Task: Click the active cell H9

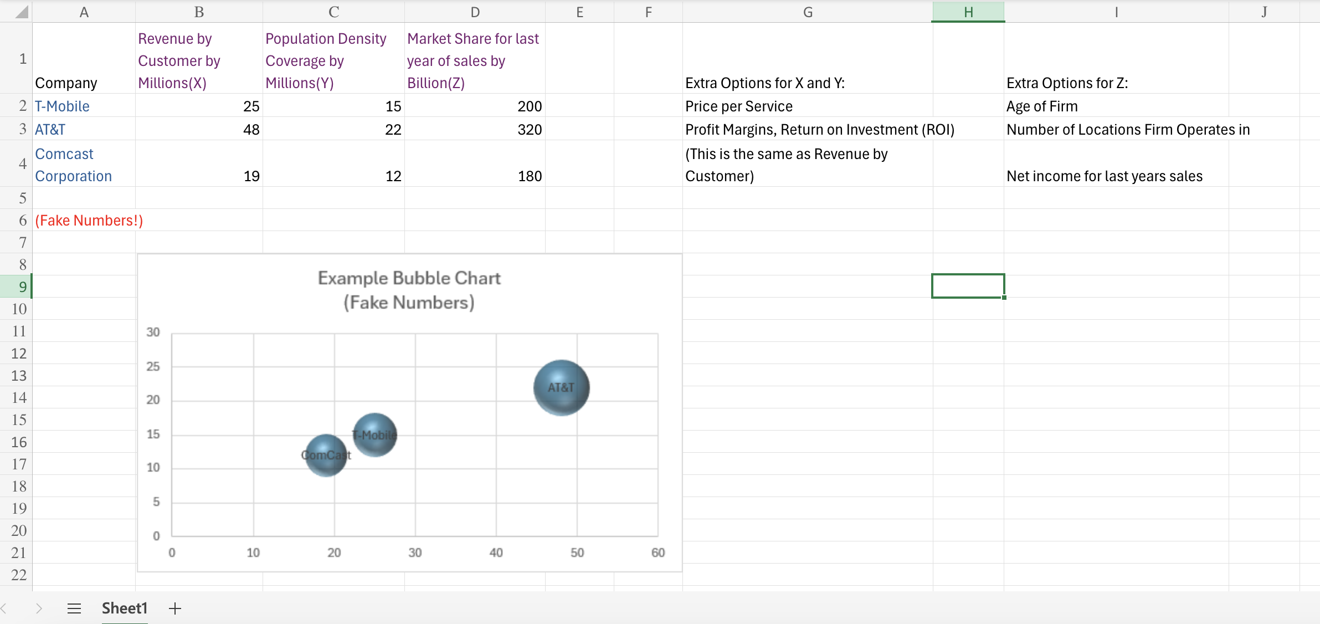Action: (x=968, y=286)
